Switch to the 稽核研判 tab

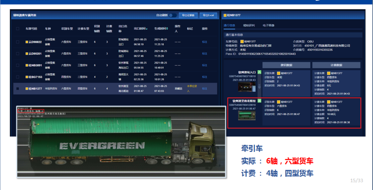[249, 25]
